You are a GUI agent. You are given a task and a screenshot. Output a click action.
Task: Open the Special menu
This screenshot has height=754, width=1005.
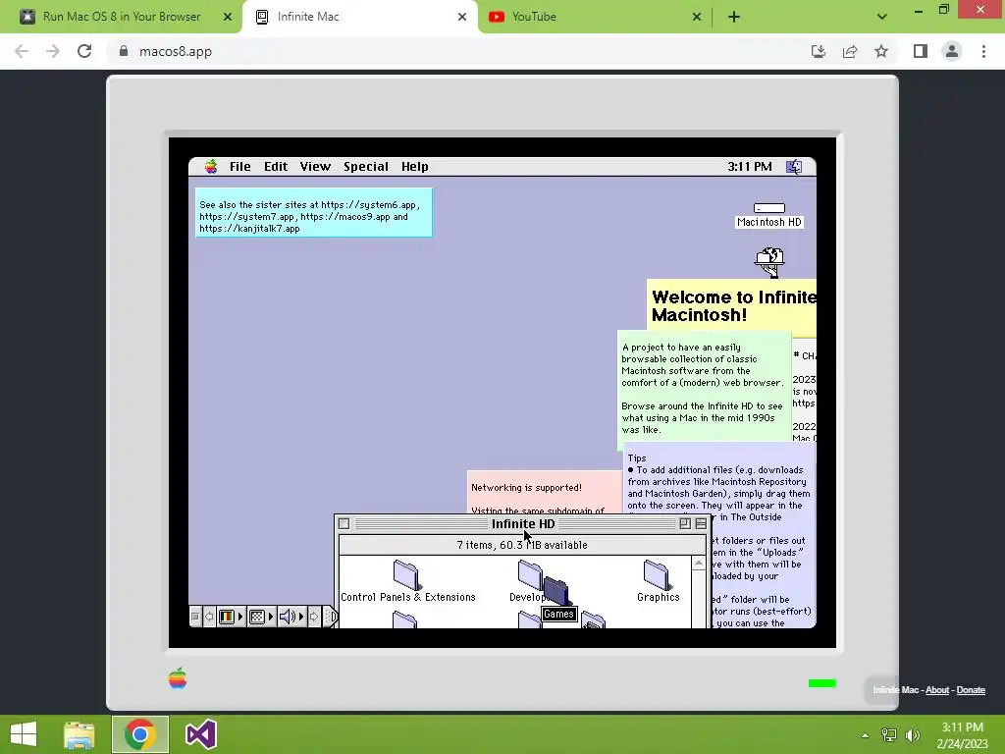click(366, 167)
